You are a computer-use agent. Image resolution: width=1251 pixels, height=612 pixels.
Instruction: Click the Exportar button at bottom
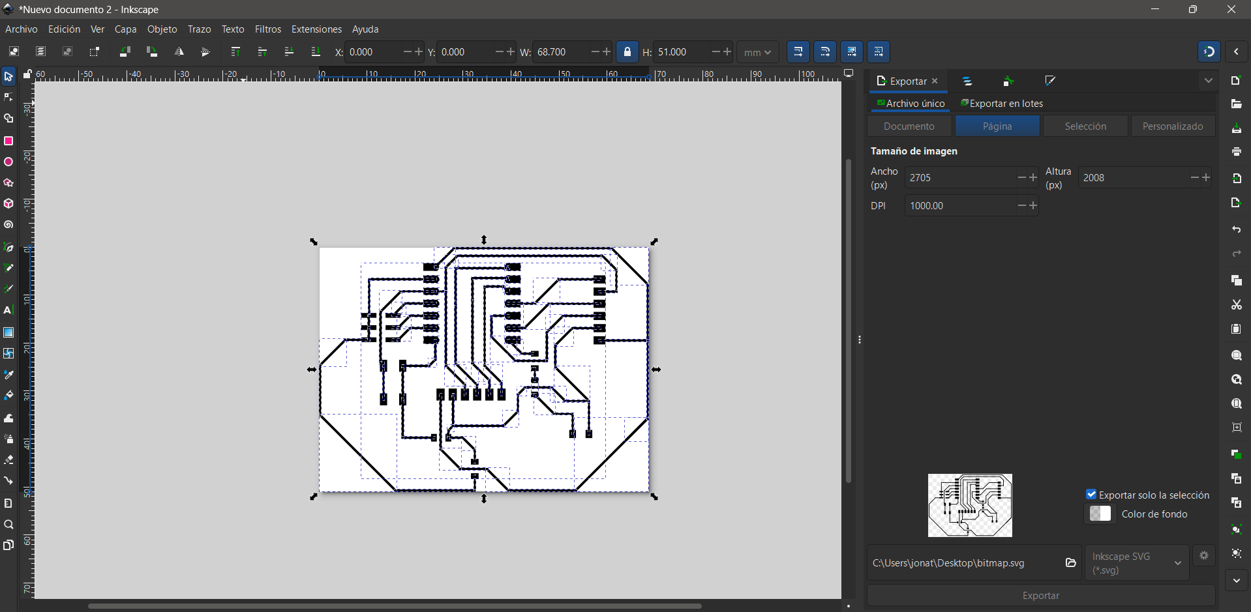1040,596
